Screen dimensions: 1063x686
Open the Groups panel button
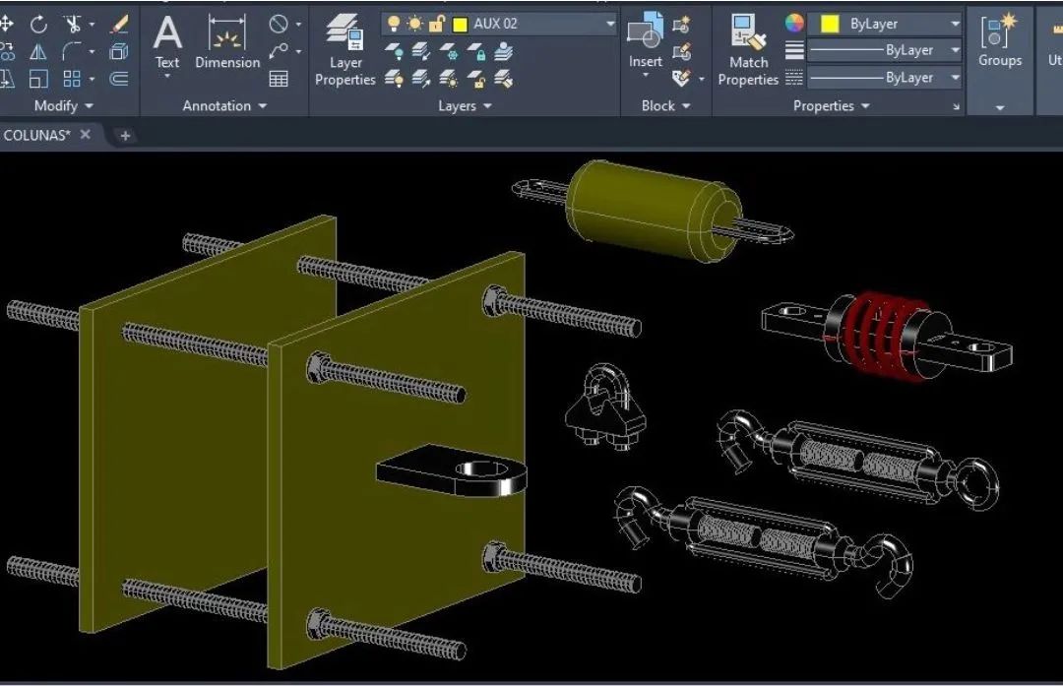coord(999,40)
